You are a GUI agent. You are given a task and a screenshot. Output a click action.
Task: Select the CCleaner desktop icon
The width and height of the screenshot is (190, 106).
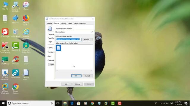point(15,60)
